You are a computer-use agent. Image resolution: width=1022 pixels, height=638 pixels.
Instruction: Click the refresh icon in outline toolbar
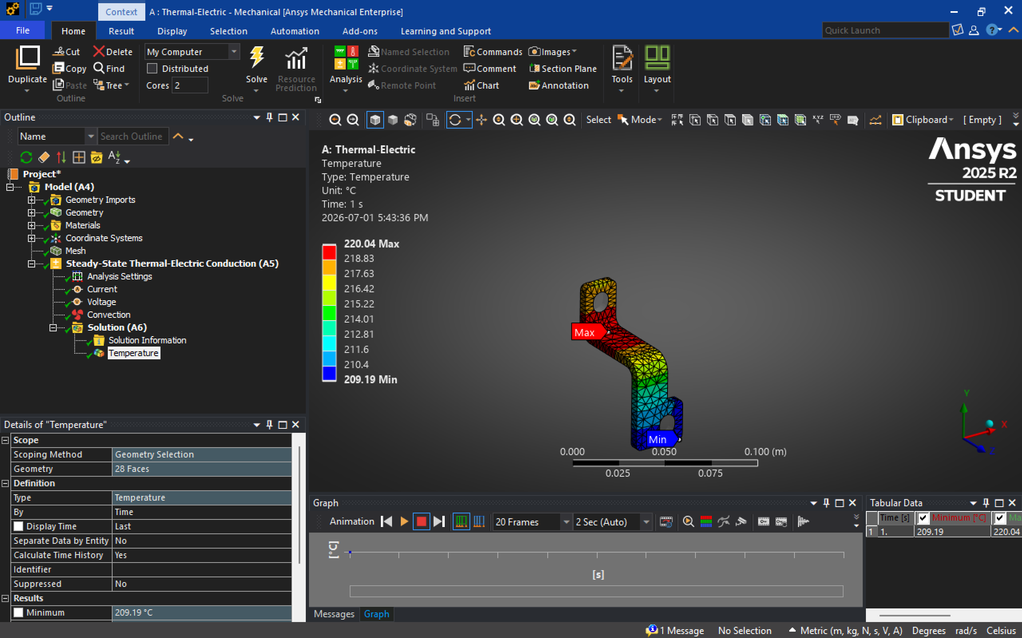click(x=26, y=157)
